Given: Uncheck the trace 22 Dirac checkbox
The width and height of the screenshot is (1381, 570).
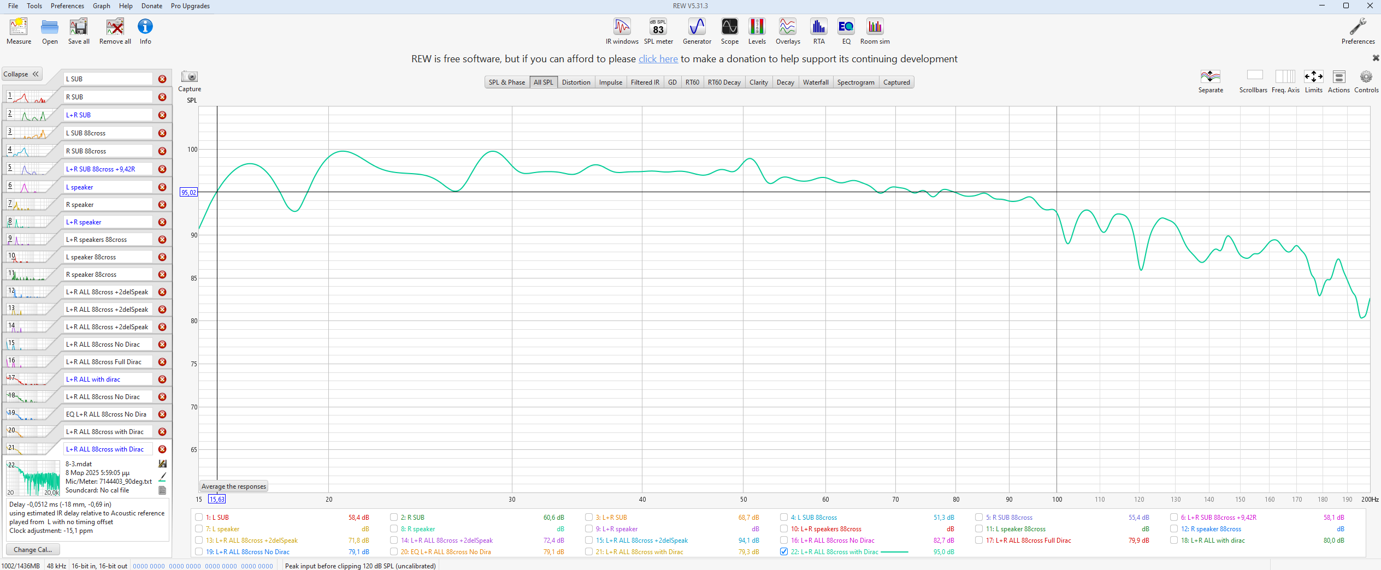Looking at the screenshot, I should click(x=784, y=552).
